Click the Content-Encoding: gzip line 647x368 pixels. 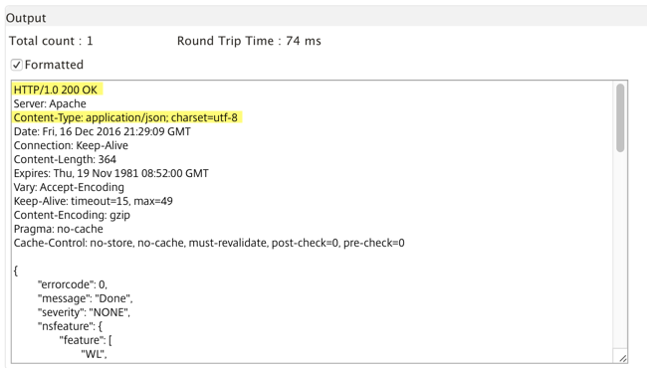coord(72,215)
